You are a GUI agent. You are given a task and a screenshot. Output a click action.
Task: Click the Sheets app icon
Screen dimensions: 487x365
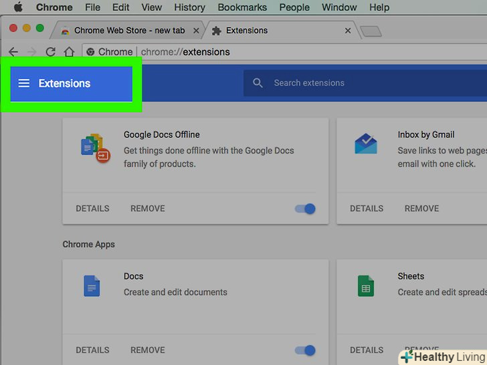click(x=365, y=286)
